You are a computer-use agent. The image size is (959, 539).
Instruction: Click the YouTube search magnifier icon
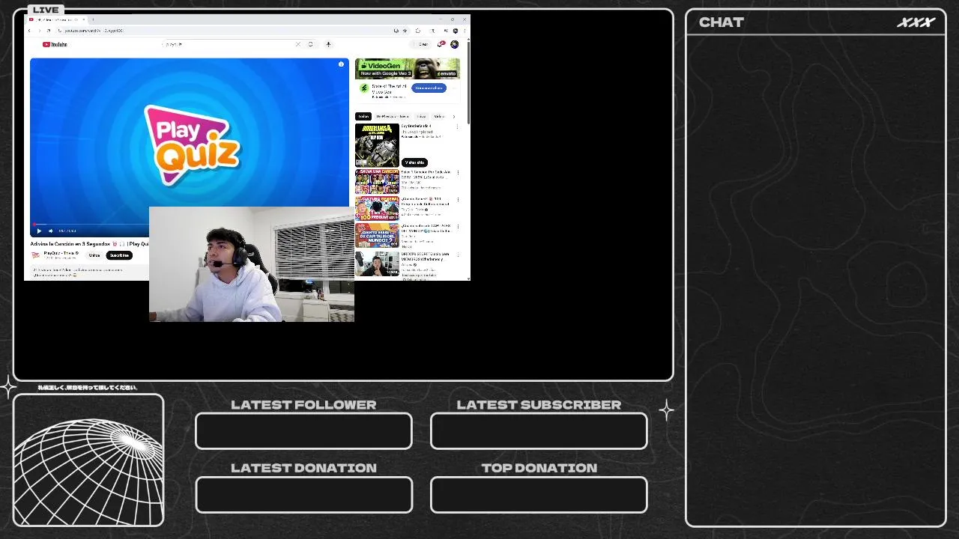311,44
